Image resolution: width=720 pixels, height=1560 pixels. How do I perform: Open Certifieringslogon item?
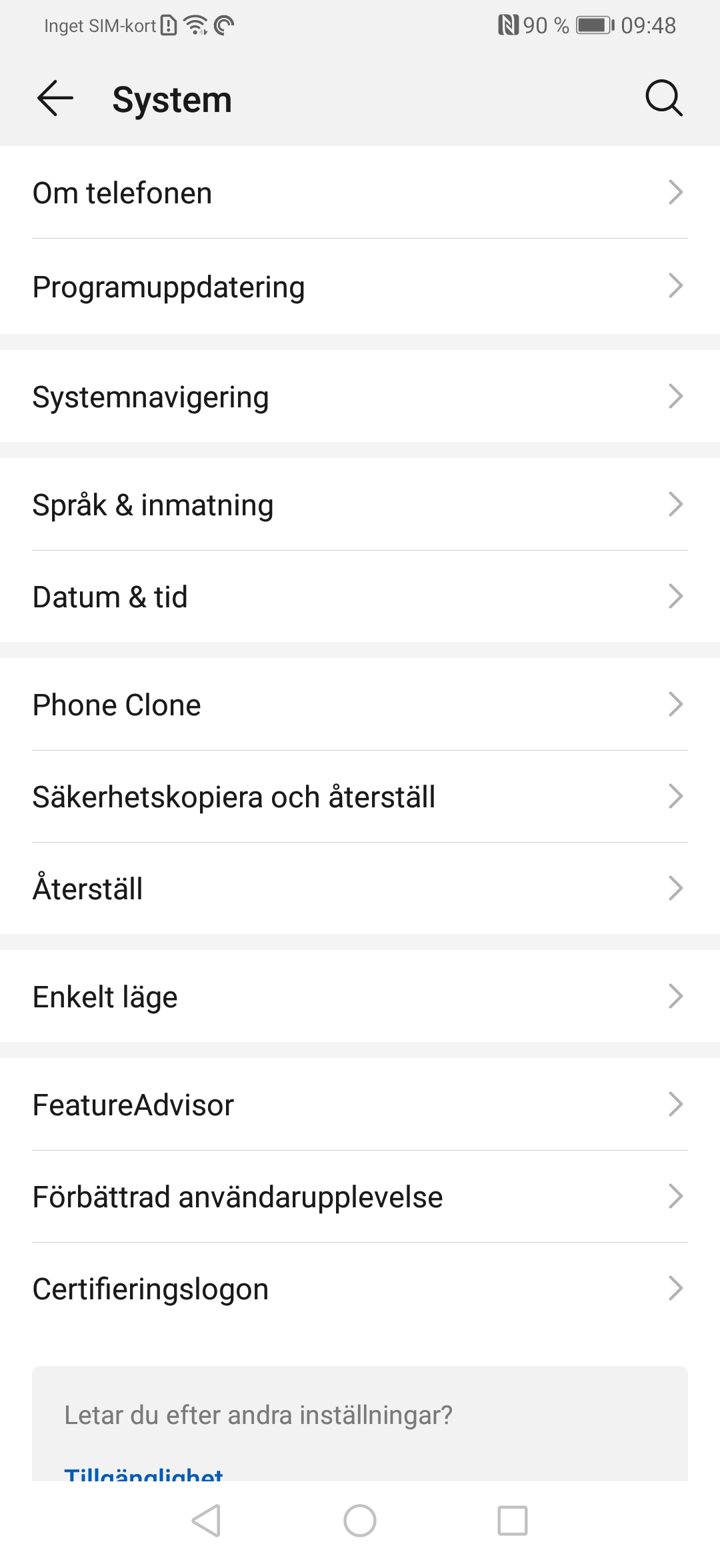point(151,1289)
